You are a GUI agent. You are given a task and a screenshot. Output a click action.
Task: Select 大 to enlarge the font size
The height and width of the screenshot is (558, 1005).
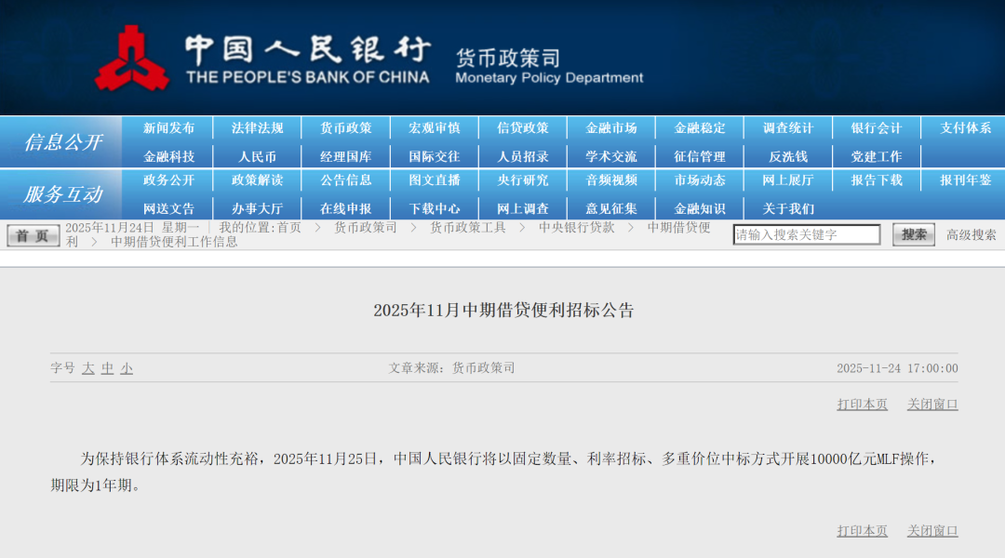pos(88,368)
